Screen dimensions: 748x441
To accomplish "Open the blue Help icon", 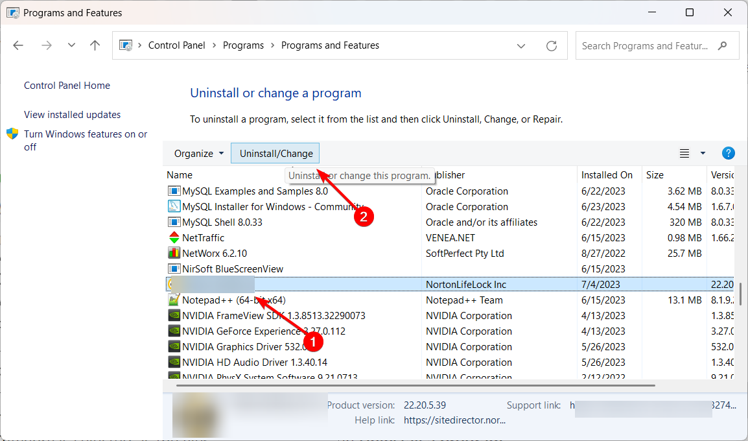I will click(728, 153).
